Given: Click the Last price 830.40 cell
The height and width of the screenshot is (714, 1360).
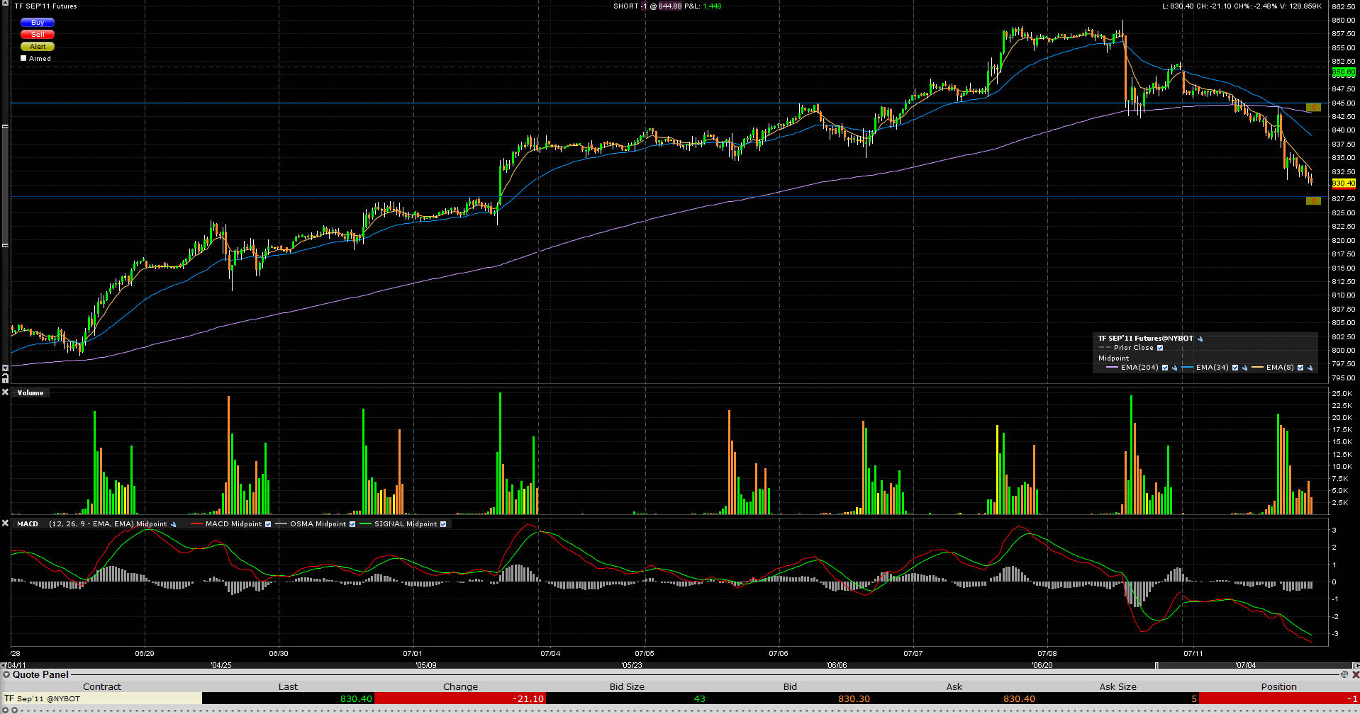Looking at the screenshot, I should click(289, 699).
